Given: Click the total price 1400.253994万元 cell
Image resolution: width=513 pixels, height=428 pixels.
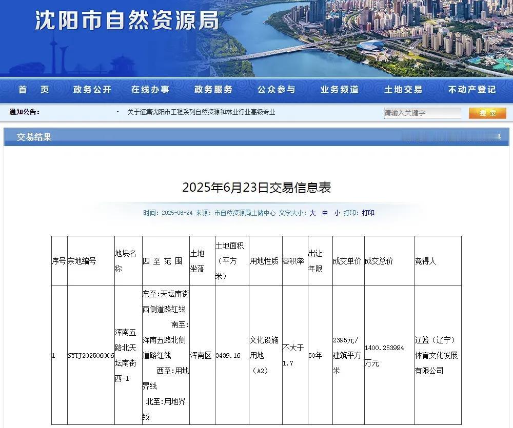Looking at the screenshot, I should 390,355.
